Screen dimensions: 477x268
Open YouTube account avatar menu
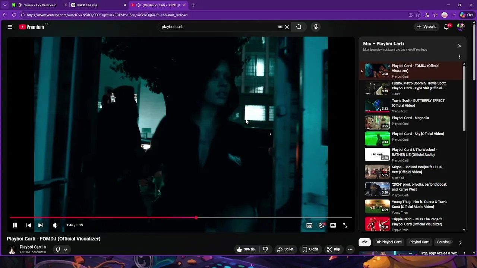pos(461,27)
